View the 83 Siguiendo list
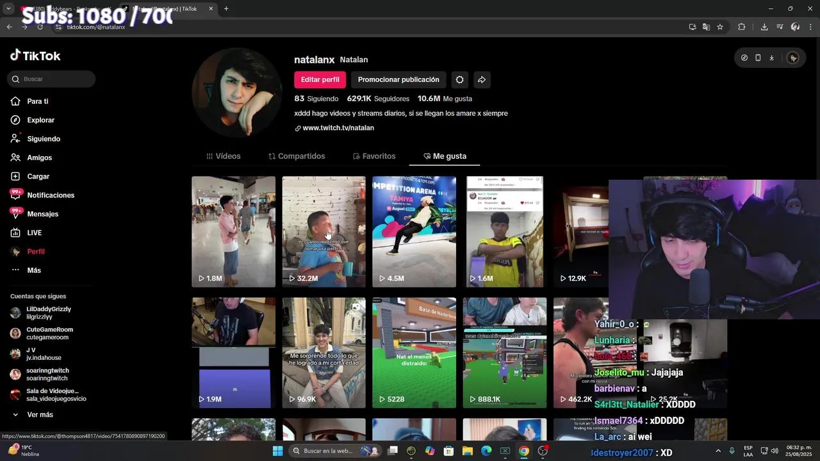 (316, 99)
